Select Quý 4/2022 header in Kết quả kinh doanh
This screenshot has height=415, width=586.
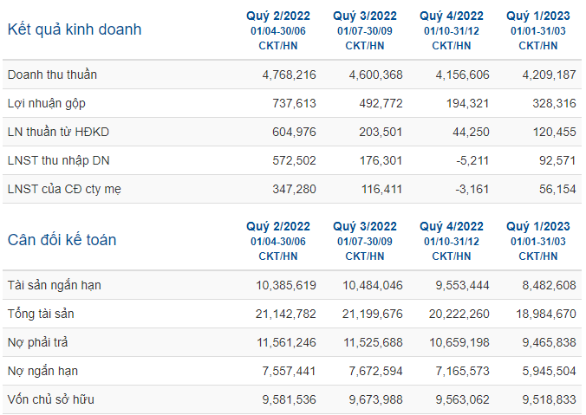point(452,16)
